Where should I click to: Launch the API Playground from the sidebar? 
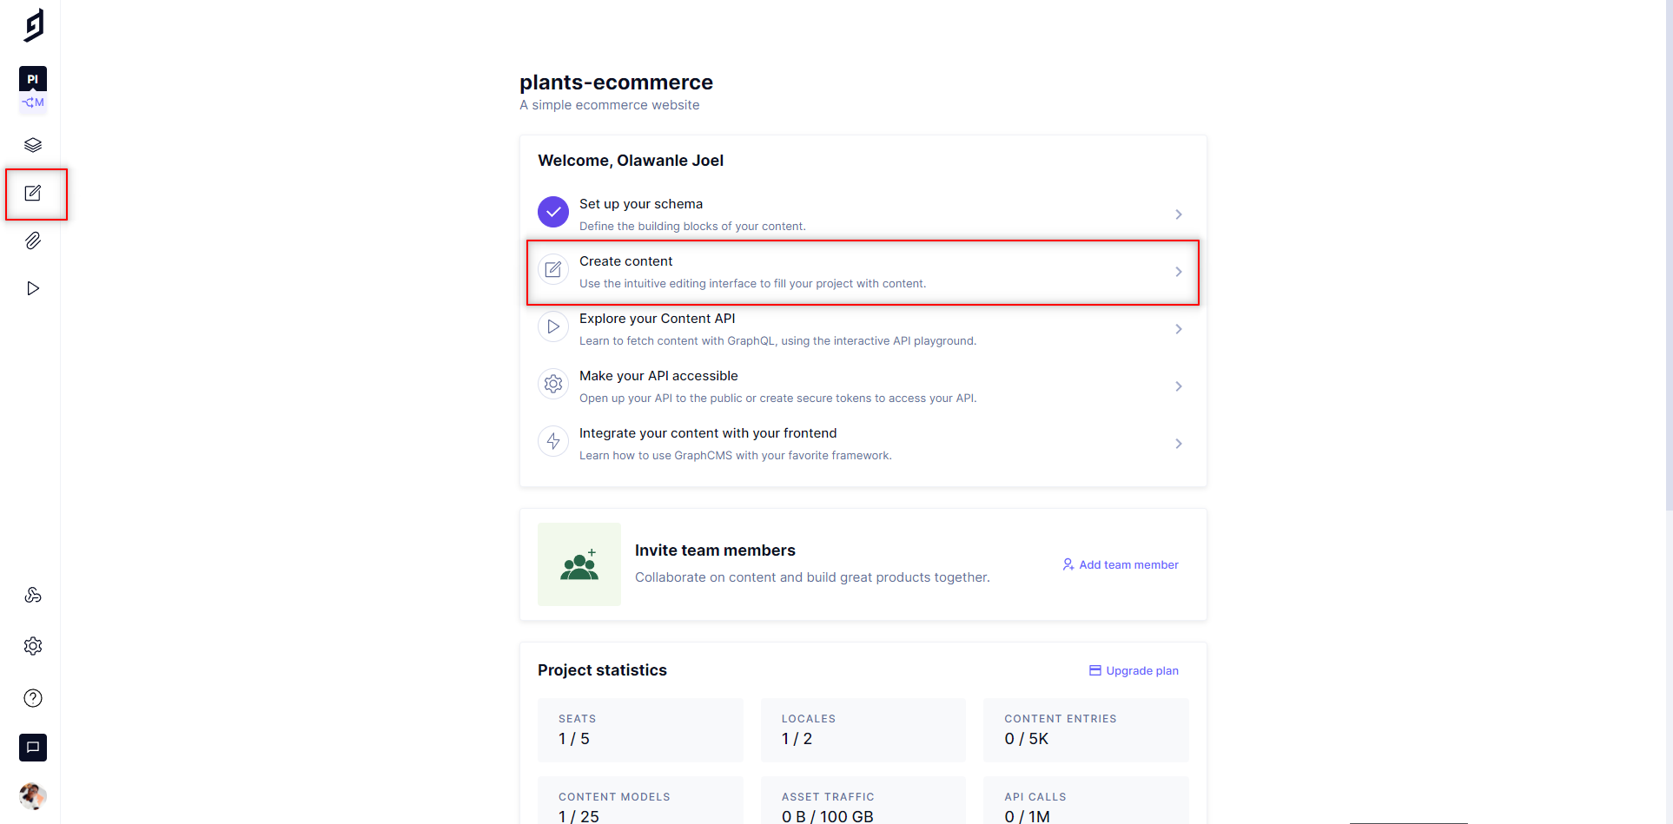[x=33, y=287]
